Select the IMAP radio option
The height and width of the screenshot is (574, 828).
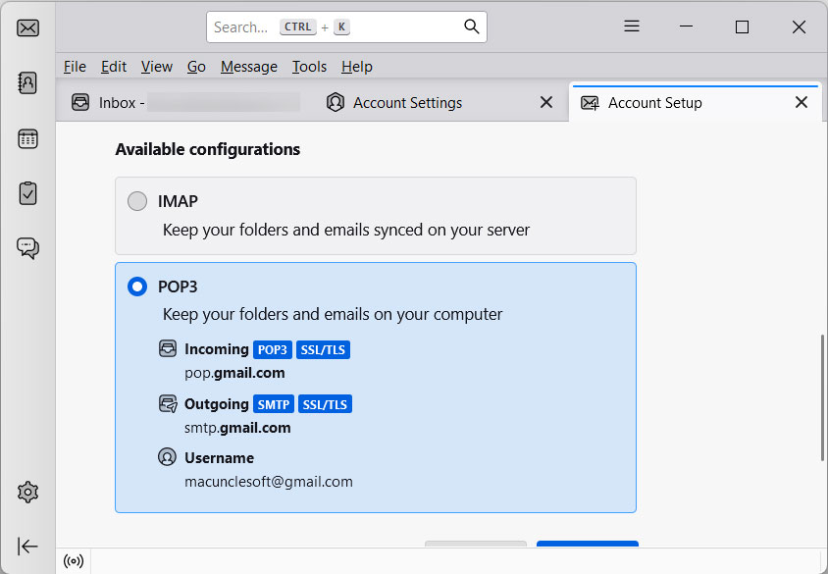(x=137, y=201)
